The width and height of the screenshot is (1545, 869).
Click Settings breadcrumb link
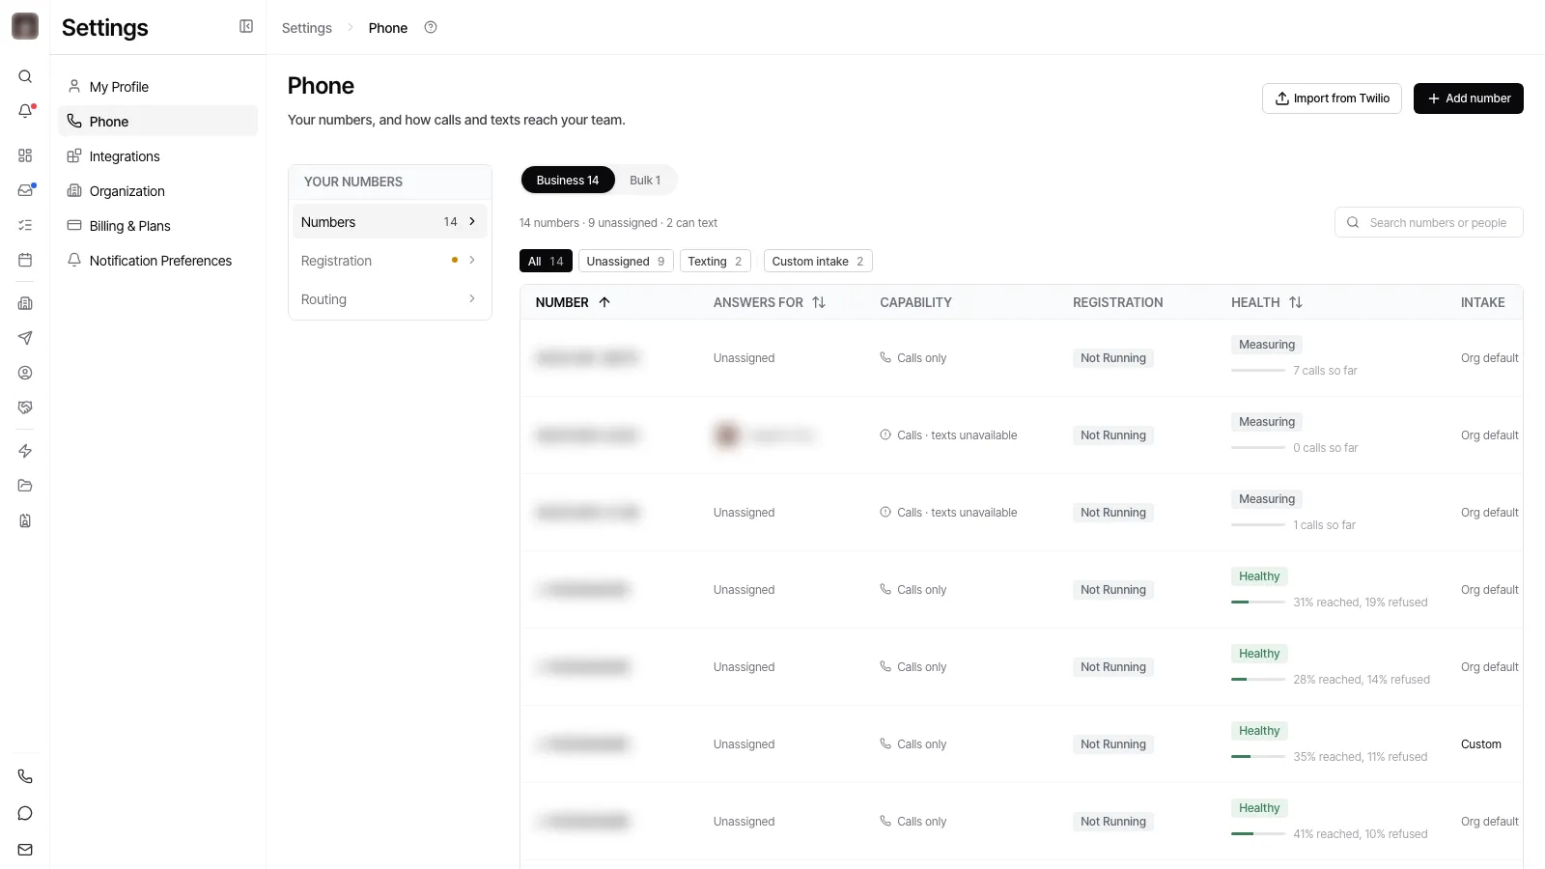click(307, 28)
